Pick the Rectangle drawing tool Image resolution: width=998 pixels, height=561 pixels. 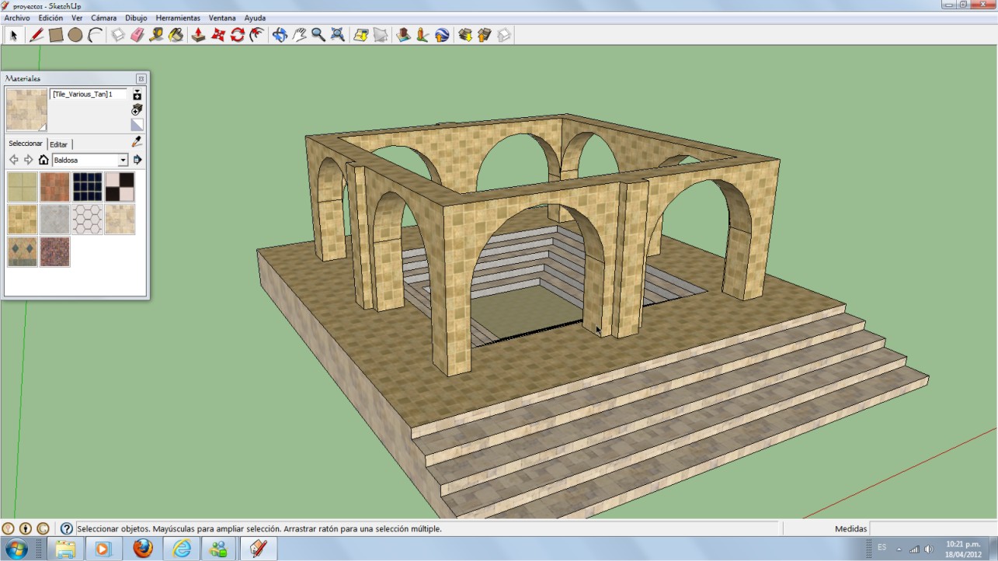pos(56,35)
